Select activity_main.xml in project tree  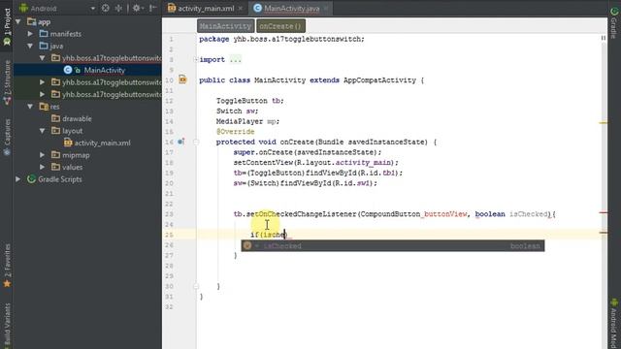[102, 143]
